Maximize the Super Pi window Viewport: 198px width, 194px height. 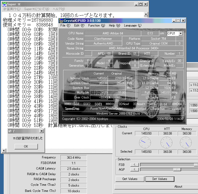[x=140, y=4]
